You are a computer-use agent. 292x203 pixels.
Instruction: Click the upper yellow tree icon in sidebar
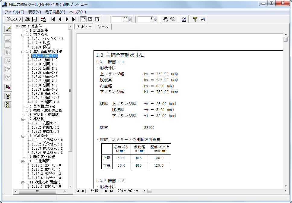tap(8, 96)
